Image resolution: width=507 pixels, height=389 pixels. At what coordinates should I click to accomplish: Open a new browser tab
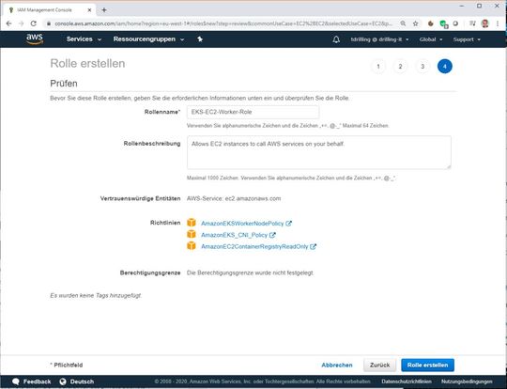(104, 10)
